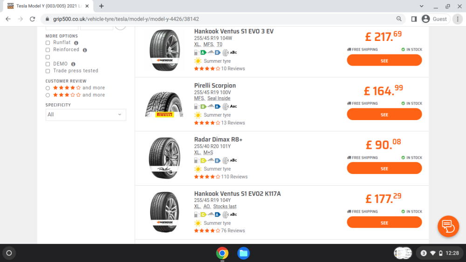The width and height of the screenshot is (466, 262).
Task: Enable the Reinforced checkbox
Action: (48, 50)
